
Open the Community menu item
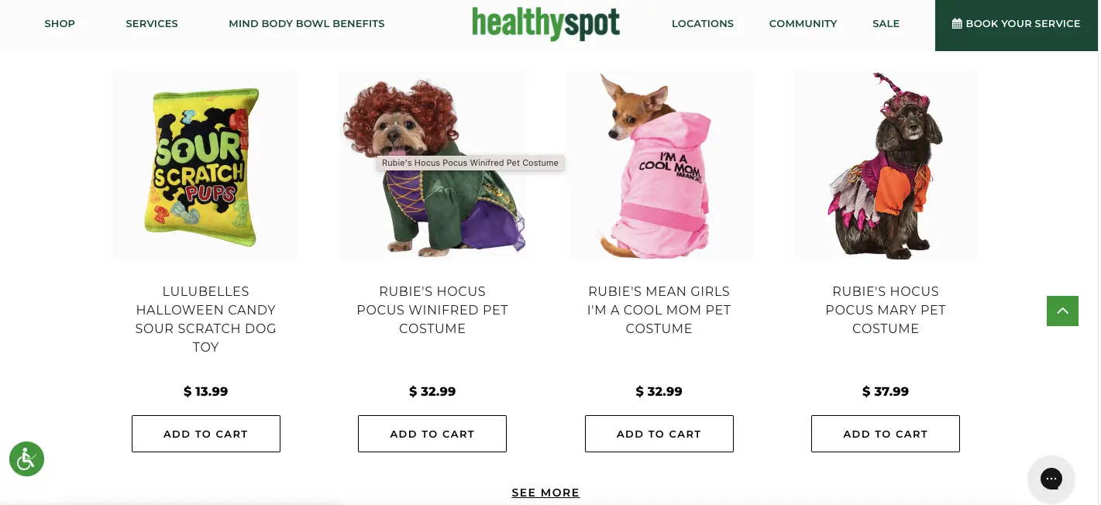[803, 24]
